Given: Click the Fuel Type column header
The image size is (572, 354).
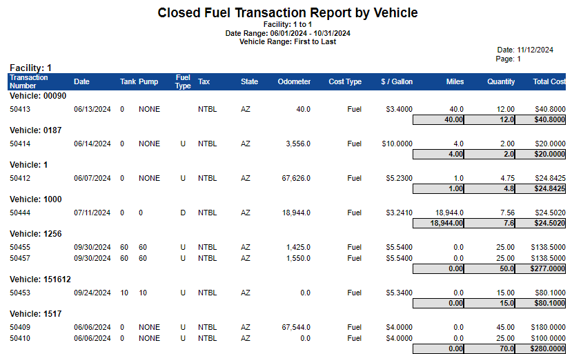Looking at the screenshot, I should 183,81.
